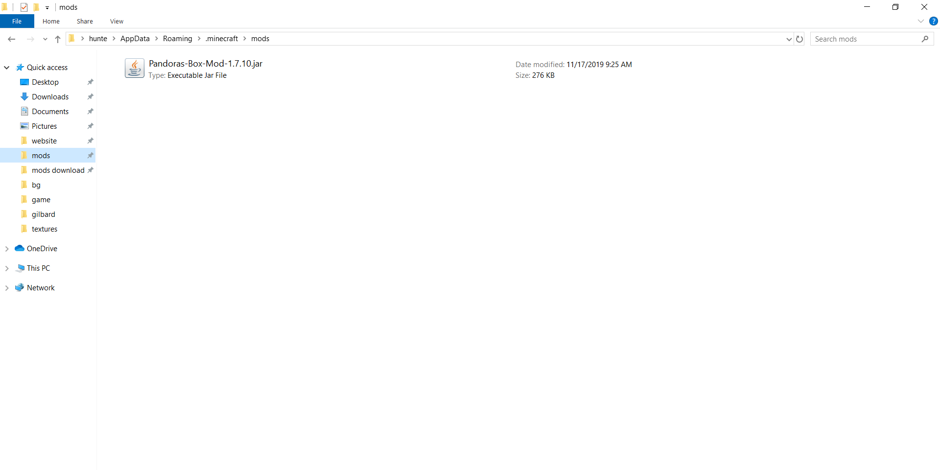
Task: Click the pin icon next to Pictures
Action: [x=90, y=126]
